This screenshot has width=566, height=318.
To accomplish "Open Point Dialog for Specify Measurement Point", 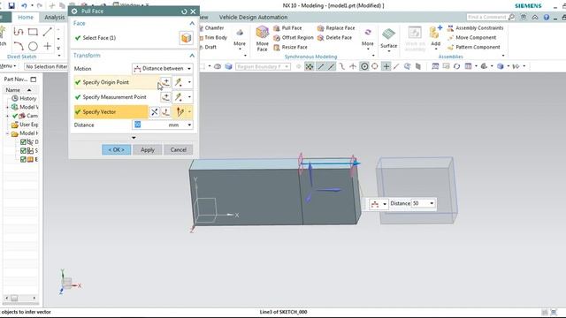I will [165, 97].
